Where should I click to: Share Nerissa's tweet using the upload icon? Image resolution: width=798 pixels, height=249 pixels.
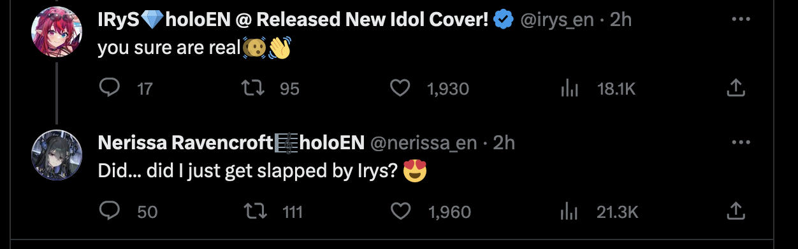click(x=736, y=210)
